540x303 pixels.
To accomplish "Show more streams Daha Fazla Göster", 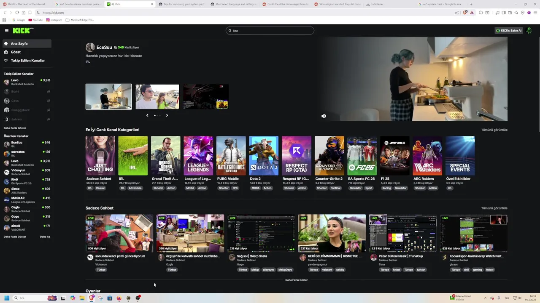I will [296, 280].
